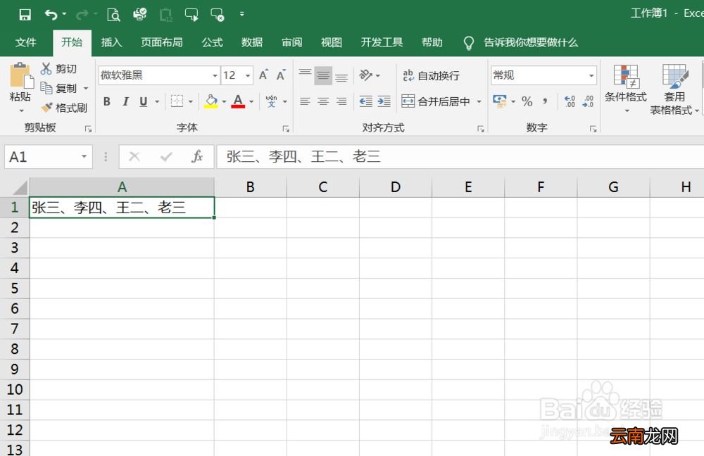The height and width of the screenshot is (456, 704).
Task: Apply comma style number format
Action: tap(545, 101)
